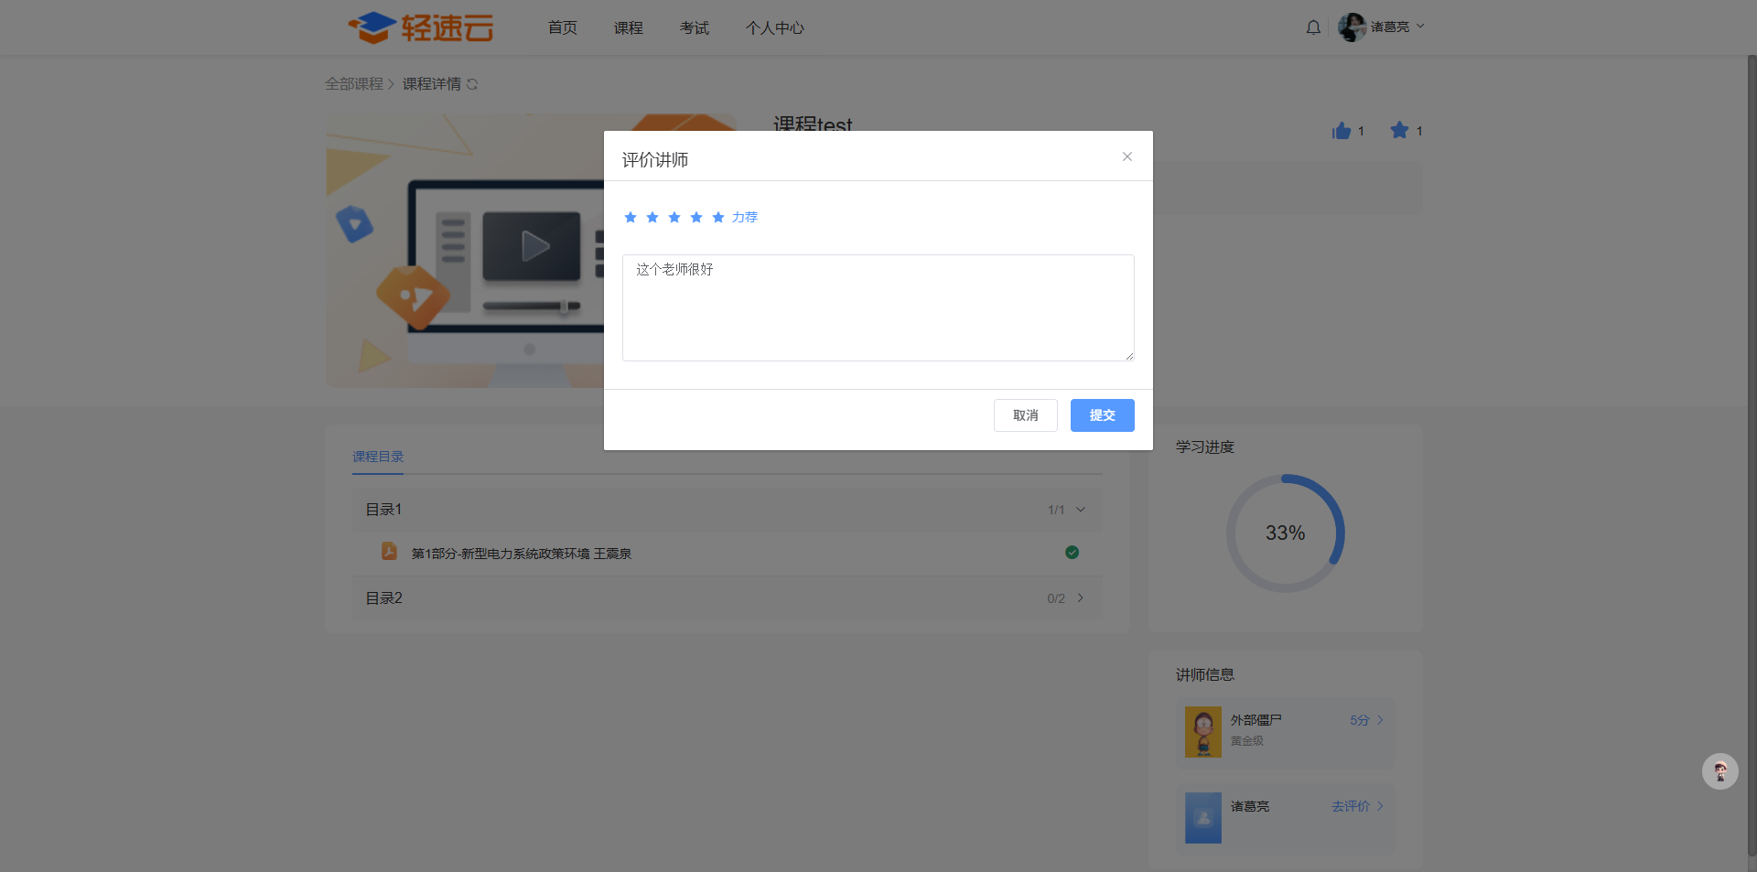1757x872 pixels.
Task: Click the 取消 button
Action: (1025, 415)
